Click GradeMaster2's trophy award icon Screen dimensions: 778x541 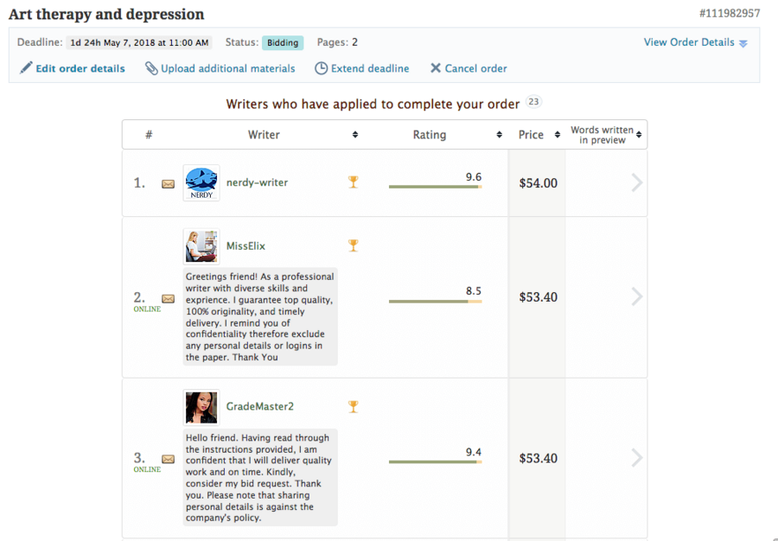353,407
